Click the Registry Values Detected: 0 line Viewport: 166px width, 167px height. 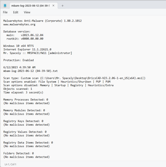25,132
